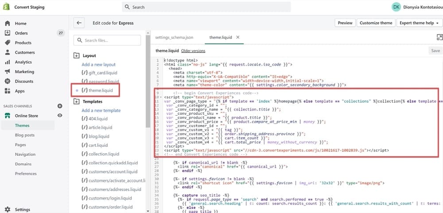
Task: Go back with the arrow button
Action: 79,23
